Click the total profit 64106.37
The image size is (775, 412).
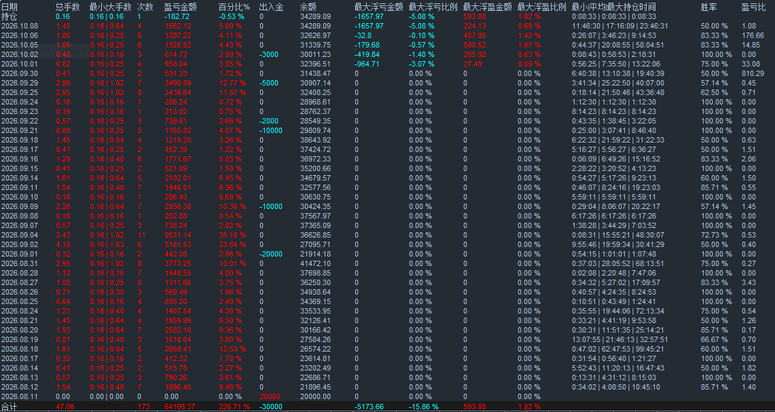[x=180, y=407]
